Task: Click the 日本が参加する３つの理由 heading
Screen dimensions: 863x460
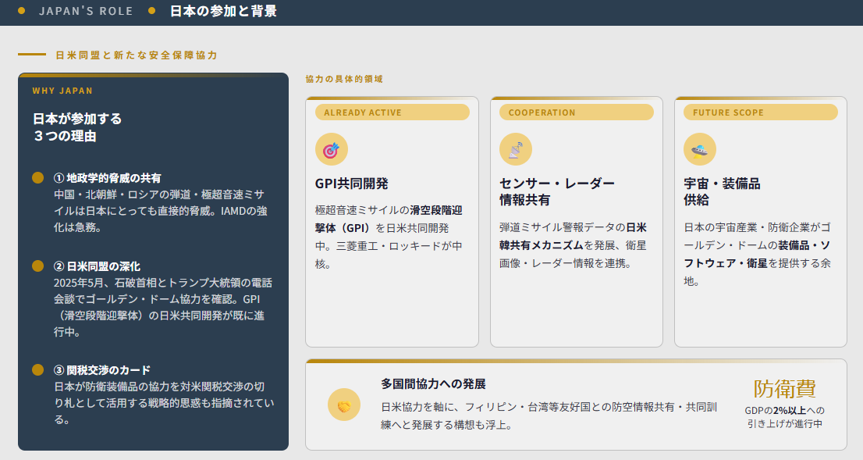Action: 77,127
